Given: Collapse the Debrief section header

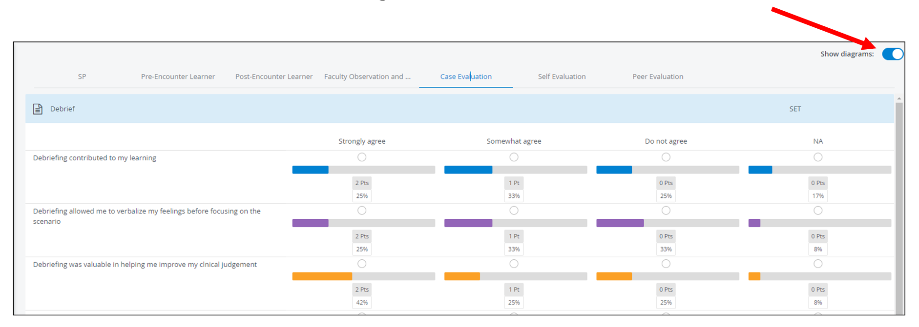Looking at the screenshot, I should 459,109.
